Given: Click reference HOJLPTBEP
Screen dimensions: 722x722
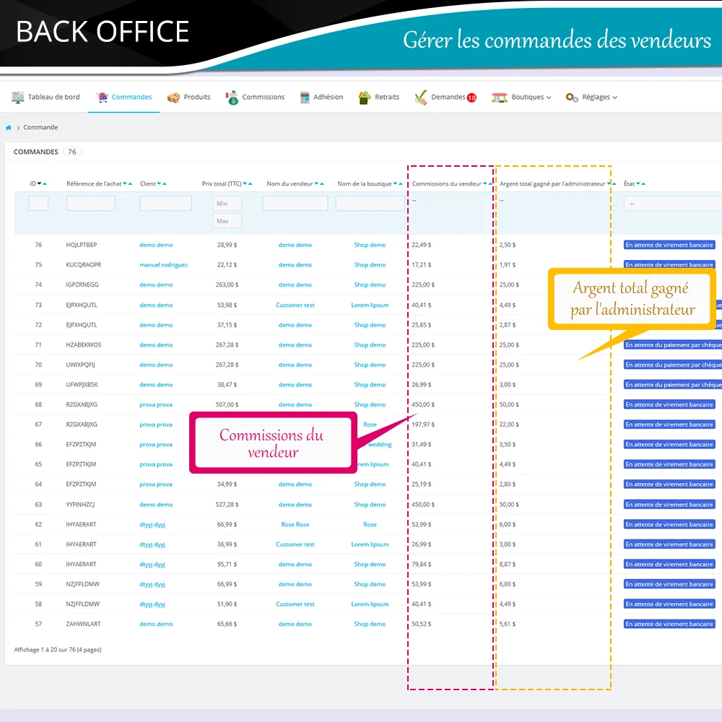Looking at the screenshot, I should tap(82, 245).
